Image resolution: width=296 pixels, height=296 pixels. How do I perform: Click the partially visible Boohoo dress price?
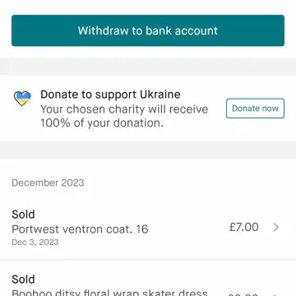click(x=243, y=294)
